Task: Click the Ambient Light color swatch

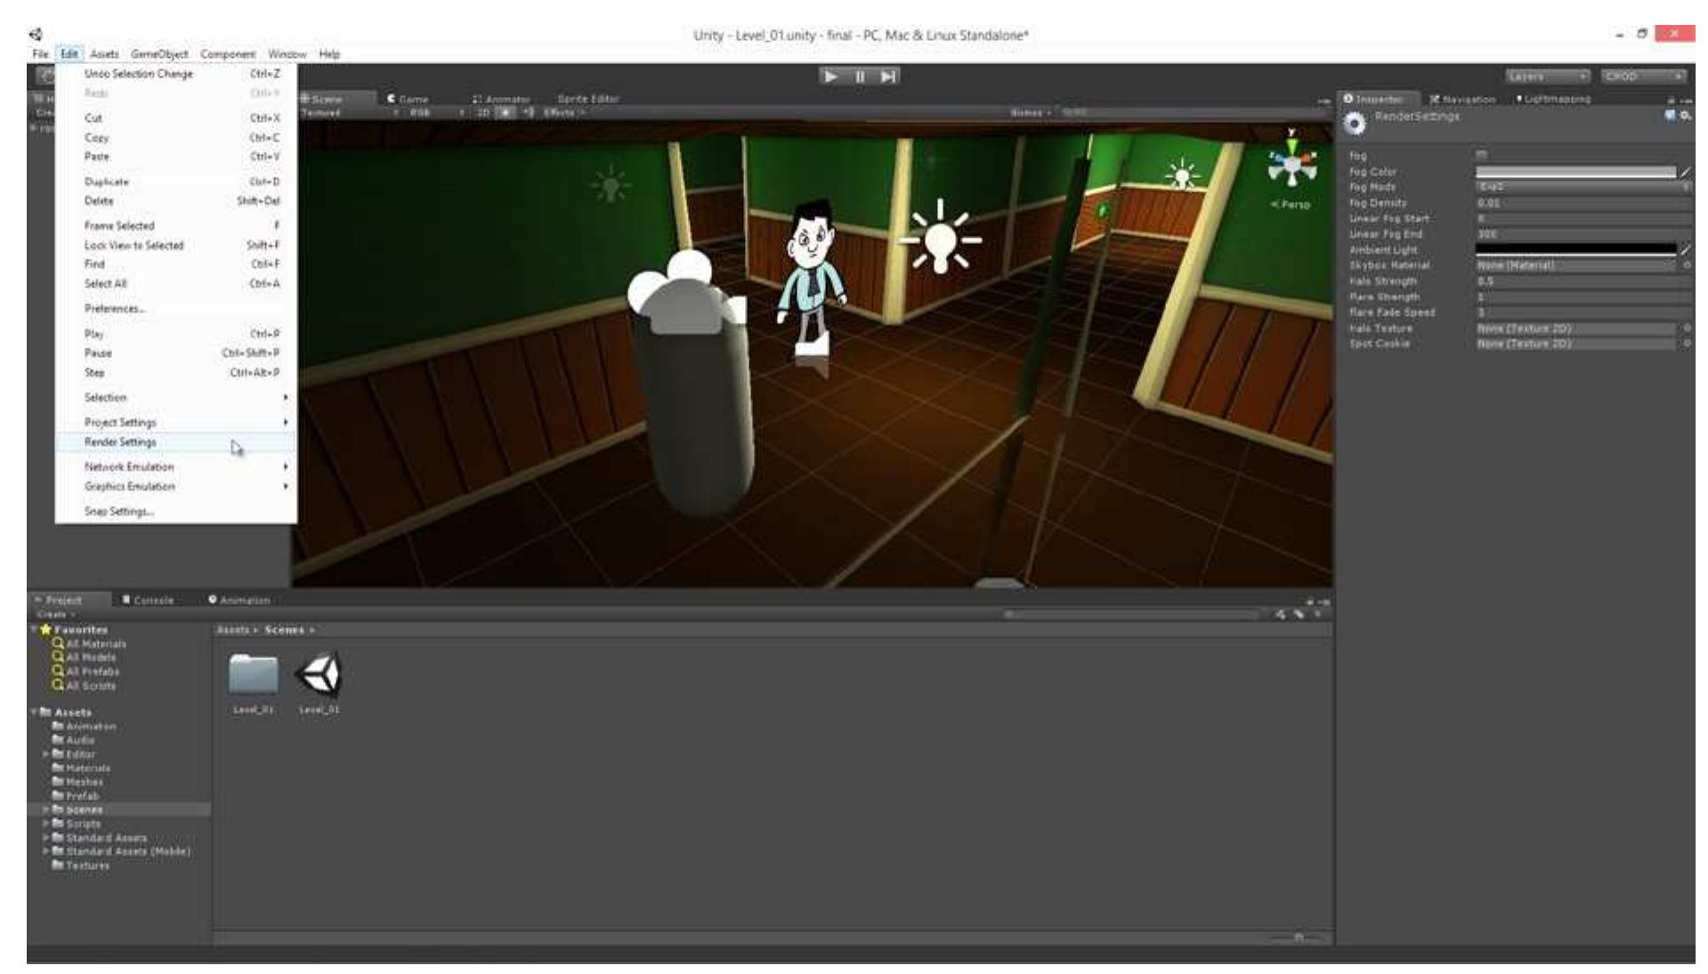Action: (x=1574, y=249)
